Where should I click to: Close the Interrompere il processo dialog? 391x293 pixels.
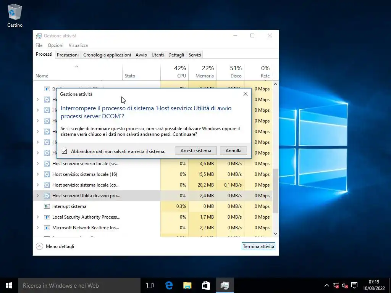246,94
